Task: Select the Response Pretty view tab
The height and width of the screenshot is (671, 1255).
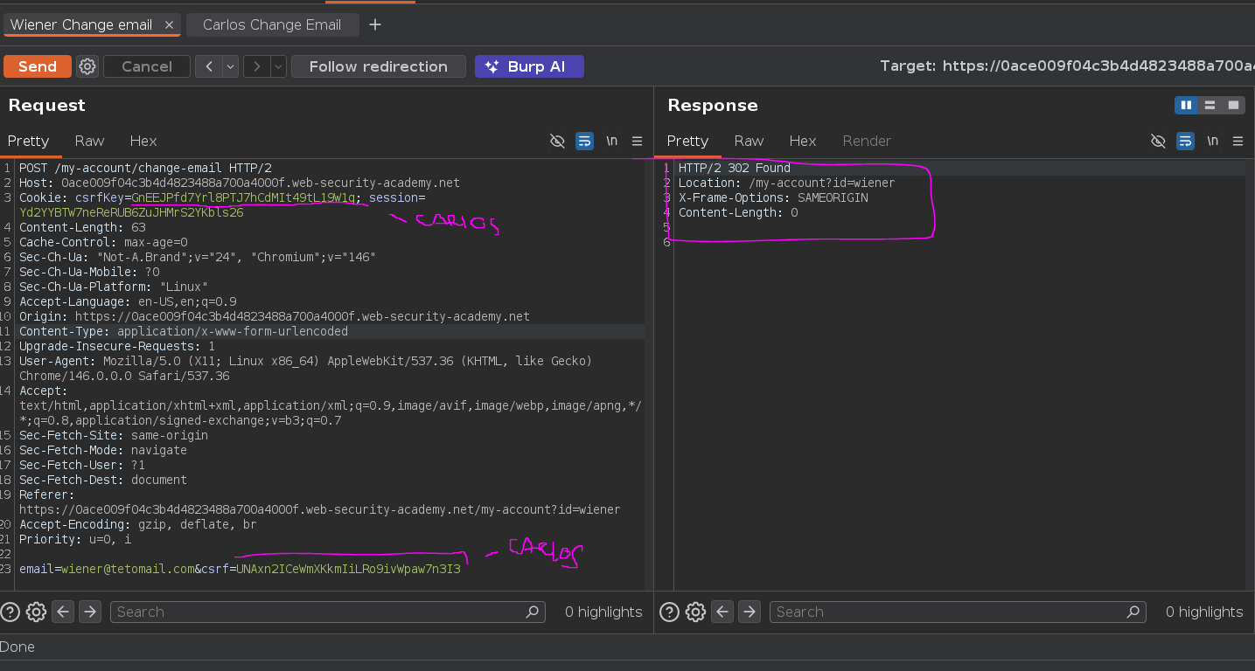Action: pos(687,141)
